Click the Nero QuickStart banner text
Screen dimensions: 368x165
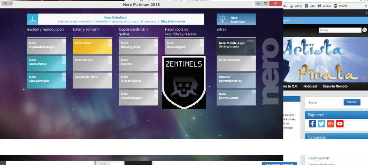(115, 17)
